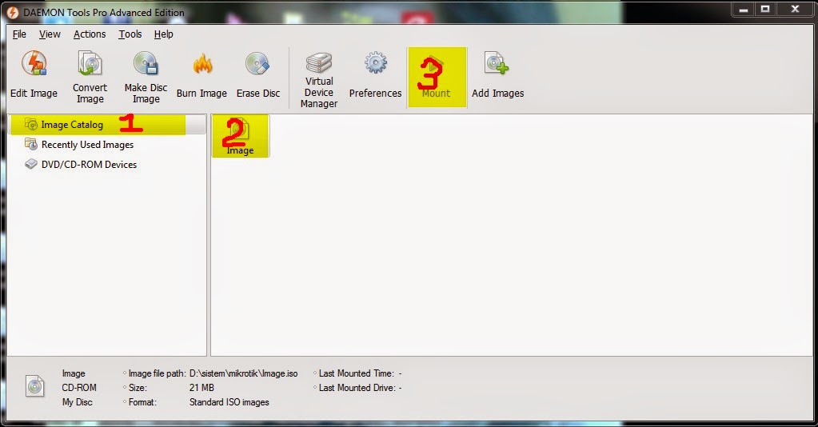This screenshot has width=818, height=427.
Task: Open the Actions menu
Action: [90, 34]
